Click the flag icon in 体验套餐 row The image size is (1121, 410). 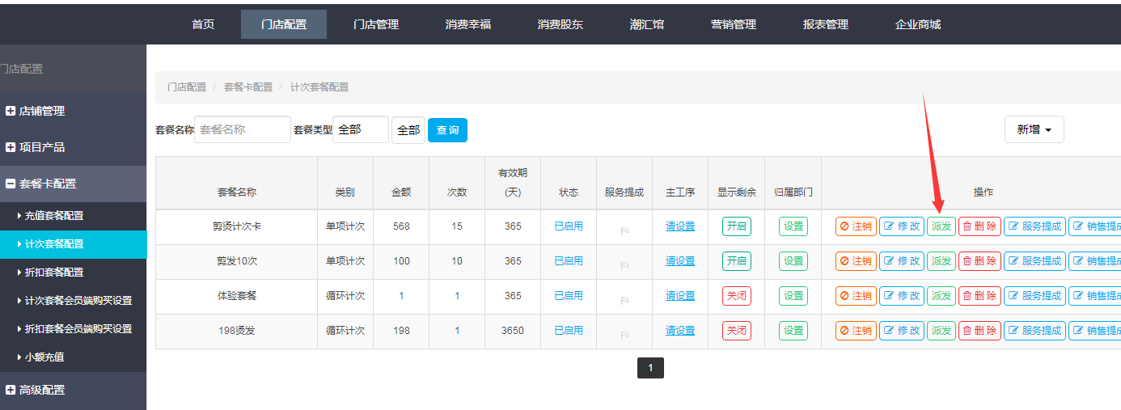624,301
